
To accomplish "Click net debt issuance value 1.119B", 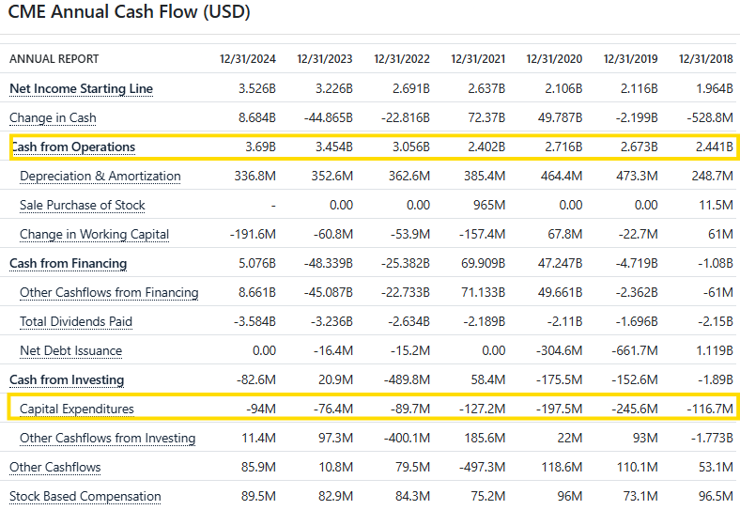I will tap(715, 351).
